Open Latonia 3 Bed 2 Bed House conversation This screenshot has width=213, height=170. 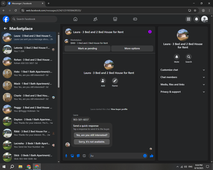pos(29,49)
